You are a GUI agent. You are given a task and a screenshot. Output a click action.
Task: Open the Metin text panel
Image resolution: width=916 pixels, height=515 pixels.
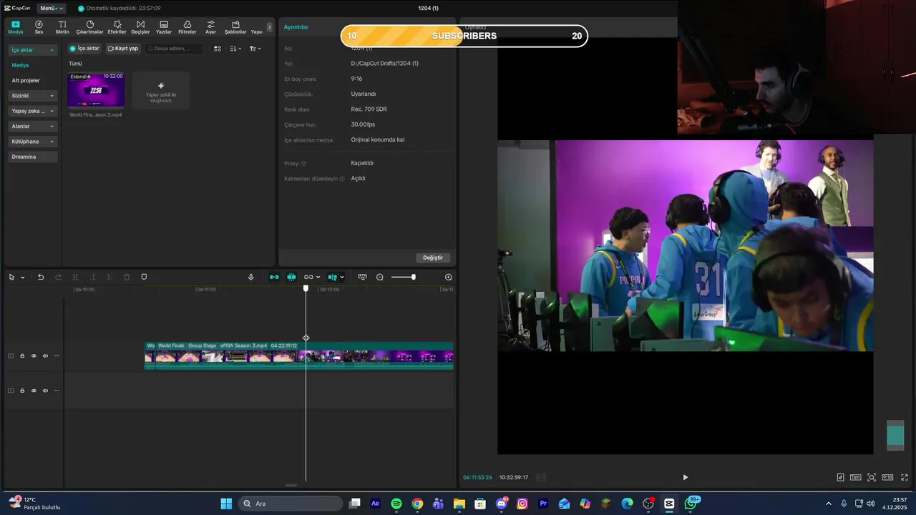click(x=62, y=27)
